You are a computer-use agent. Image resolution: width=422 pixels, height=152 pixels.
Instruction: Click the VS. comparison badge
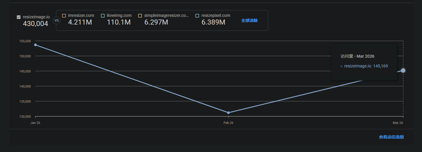coord(56,20)
